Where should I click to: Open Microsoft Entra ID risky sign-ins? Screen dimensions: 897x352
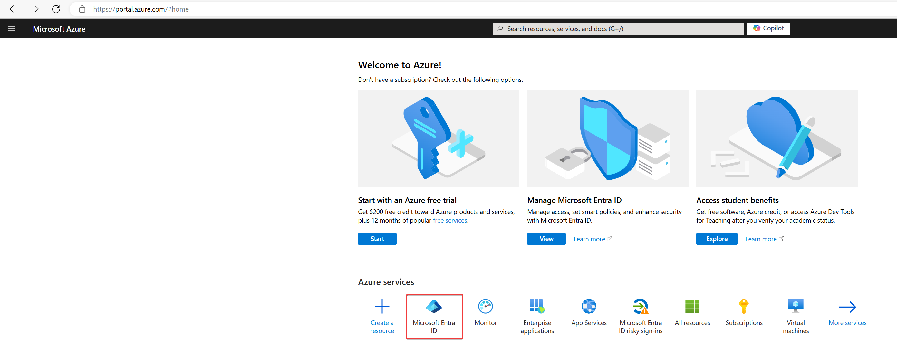pyautogui.click(x=640, y=306)
